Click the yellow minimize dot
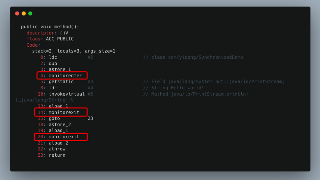Viewport: 320px width, 180px height. tap(24, 13)
